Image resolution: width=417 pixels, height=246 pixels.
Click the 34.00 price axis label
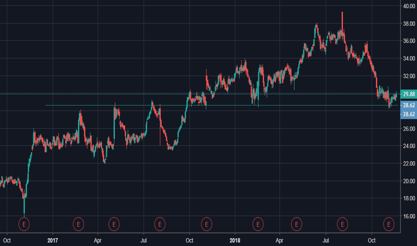pyautogui.click(x=409, y=58)
